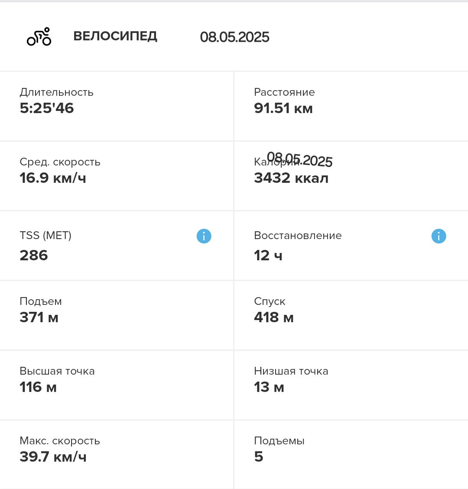The width and height of the screenshot is (468, 489).
Task: Click the TSS (MET) label text
Action: coord(45,236)
